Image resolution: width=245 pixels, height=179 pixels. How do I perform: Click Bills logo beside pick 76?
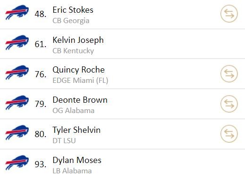[17, 73]
